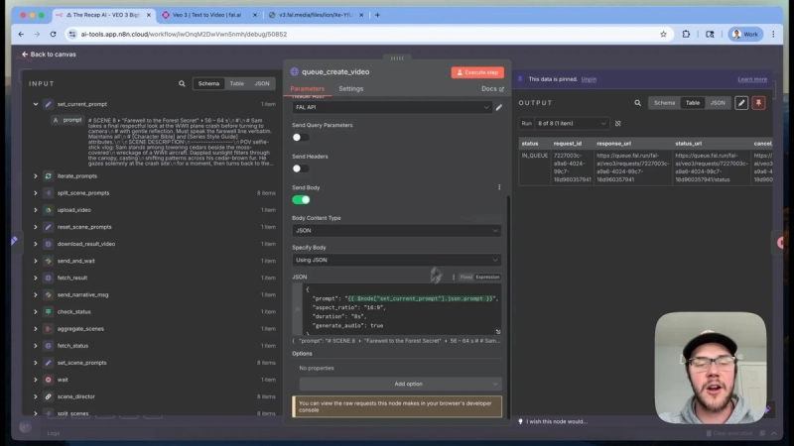Viewport: 794px width, 446px height.
Task: Open the run selector 8 of 8
Action: click(x=571, y=123)
